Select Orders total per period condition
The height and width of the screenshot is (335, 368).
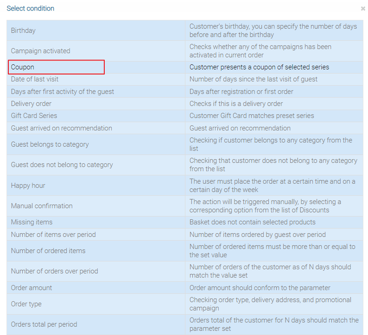[44, 324]
